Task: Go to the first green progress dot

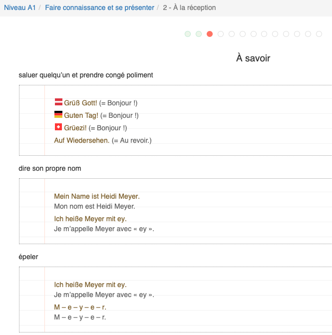Action: (188, 34)
